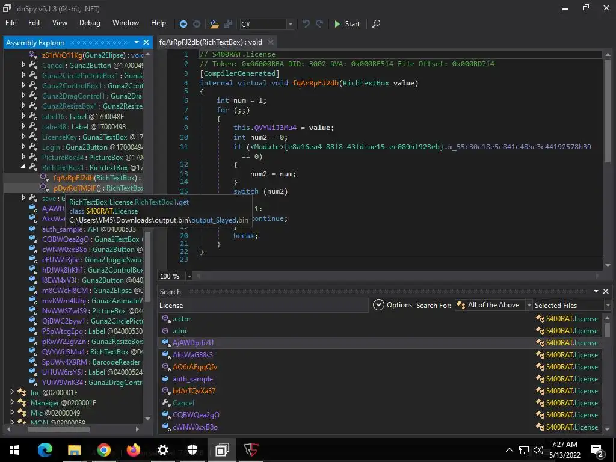Open search Options
616x462 pixels.
(392, 305)
